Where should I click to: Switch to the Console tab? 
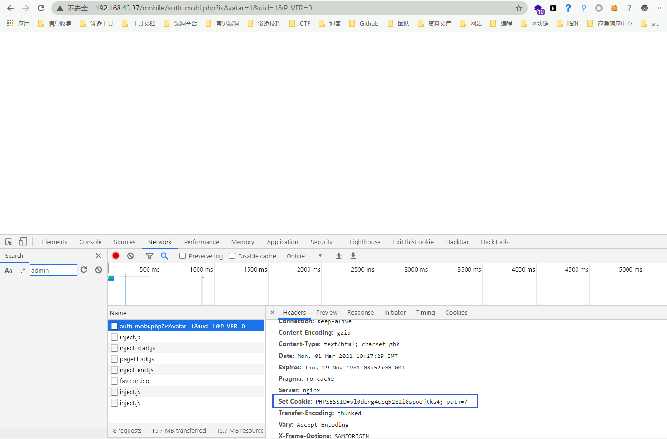[90, 242]
